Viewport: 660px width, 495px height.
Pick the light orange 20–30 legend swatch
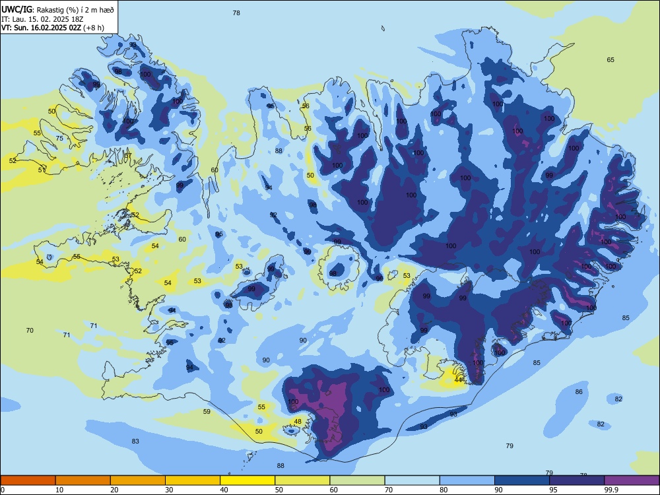click(138, 480)
